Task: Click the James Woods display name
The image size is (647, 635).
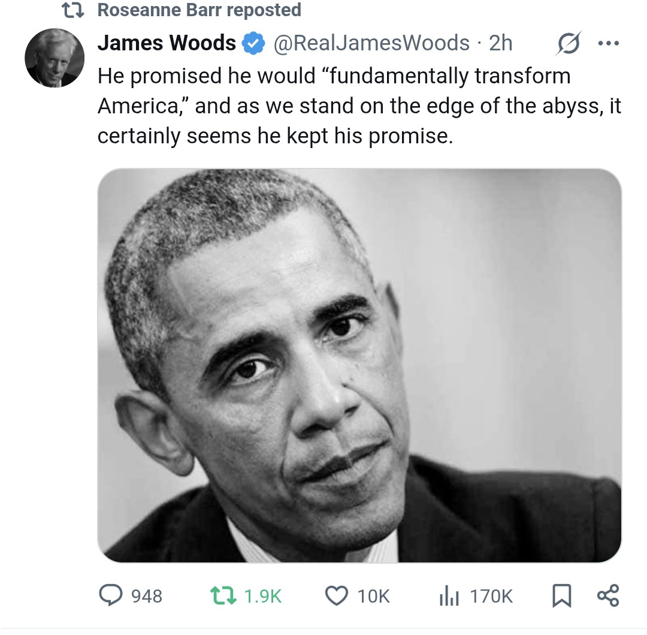Action: tap(167, 43)
